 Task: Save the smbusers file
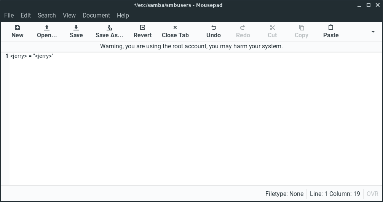[76, 31]
